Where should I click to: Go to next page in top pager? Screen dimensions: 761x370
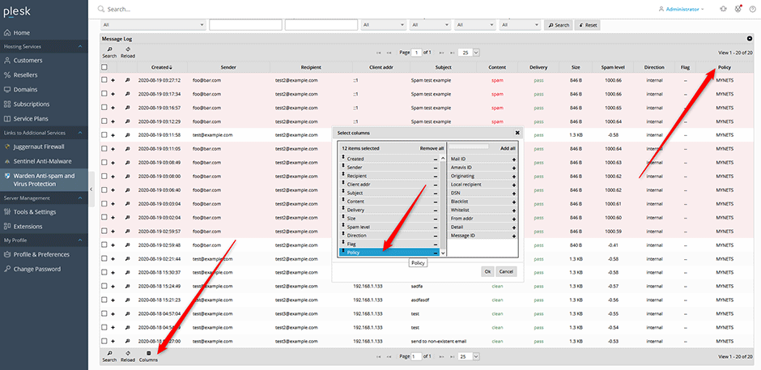click(x=441, y=53)
